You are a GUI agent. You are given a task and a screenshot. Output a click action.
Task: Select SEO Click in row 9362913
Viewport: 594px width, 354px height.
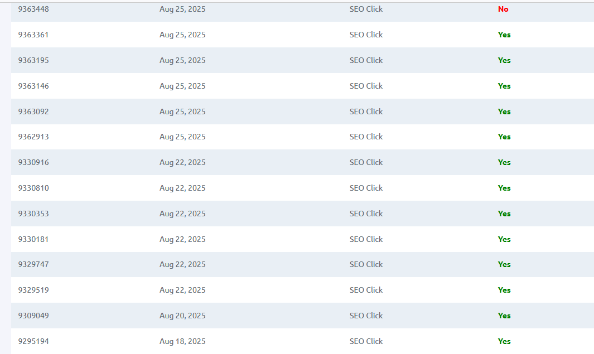click(366, 137)
